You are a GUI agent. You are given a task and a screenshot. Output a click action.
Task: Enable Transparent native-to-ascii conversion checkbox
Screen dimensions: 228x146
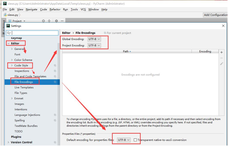click(x=135, y=140)
